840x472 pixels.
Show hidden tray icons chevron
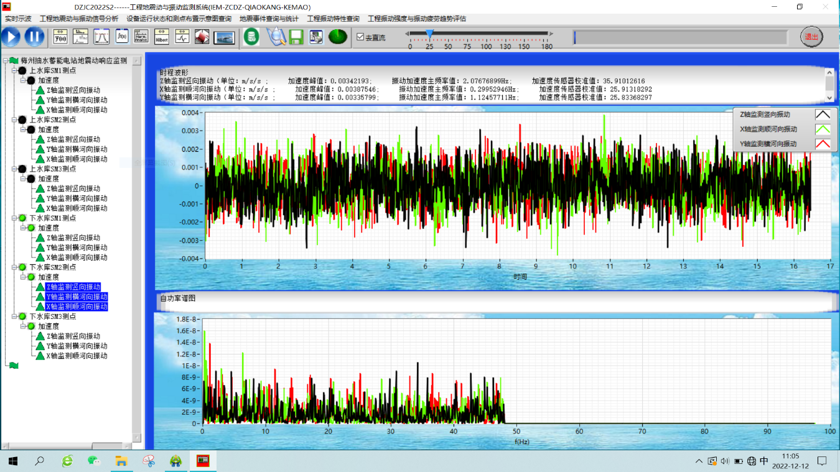(x=699, y=461)
